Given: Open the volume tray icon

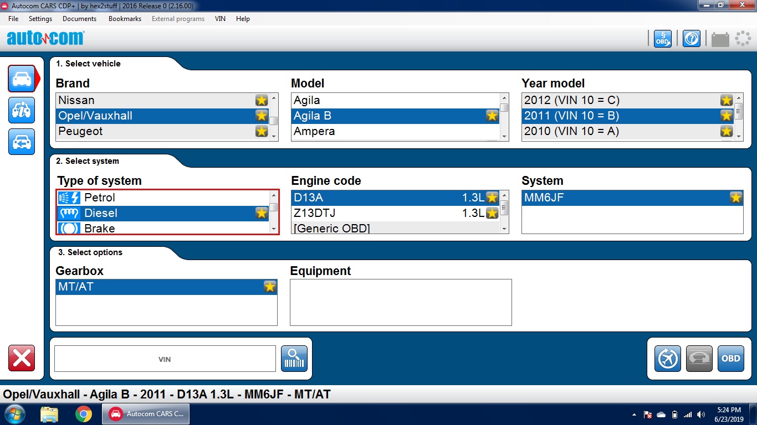Looking at the screenshot, I should (x=702, y=414).
